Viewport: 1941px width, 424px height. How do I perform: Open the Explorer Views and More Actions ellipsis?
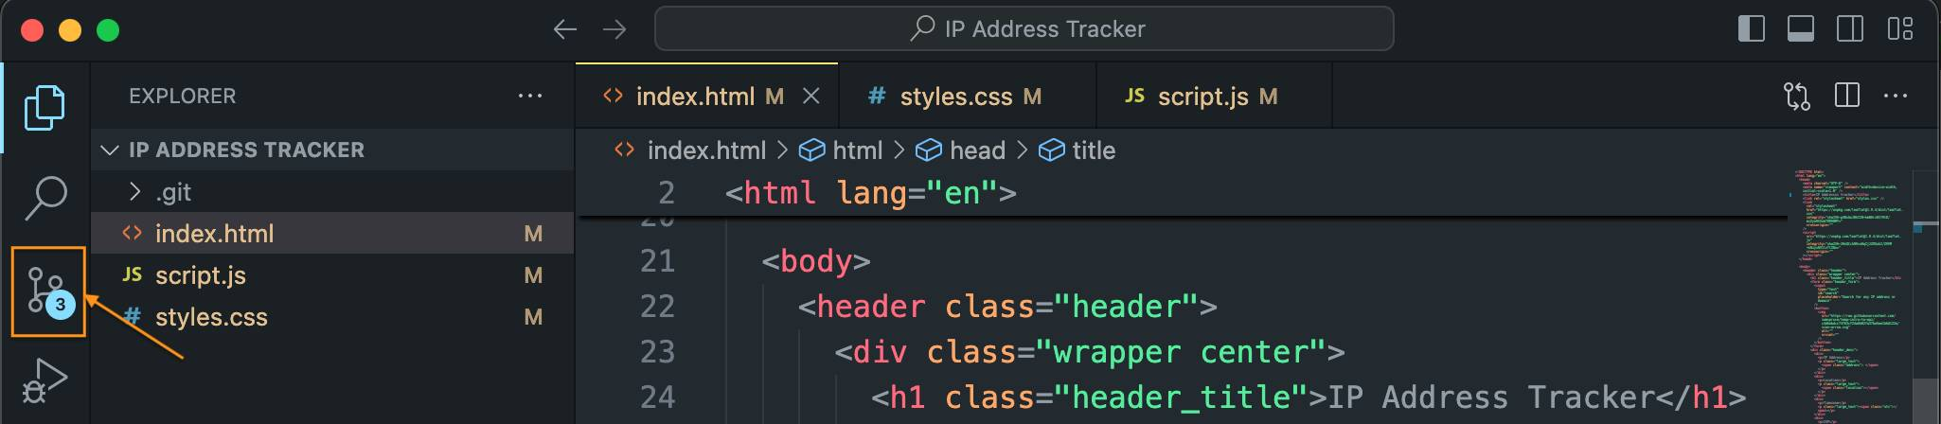point(530,96)
